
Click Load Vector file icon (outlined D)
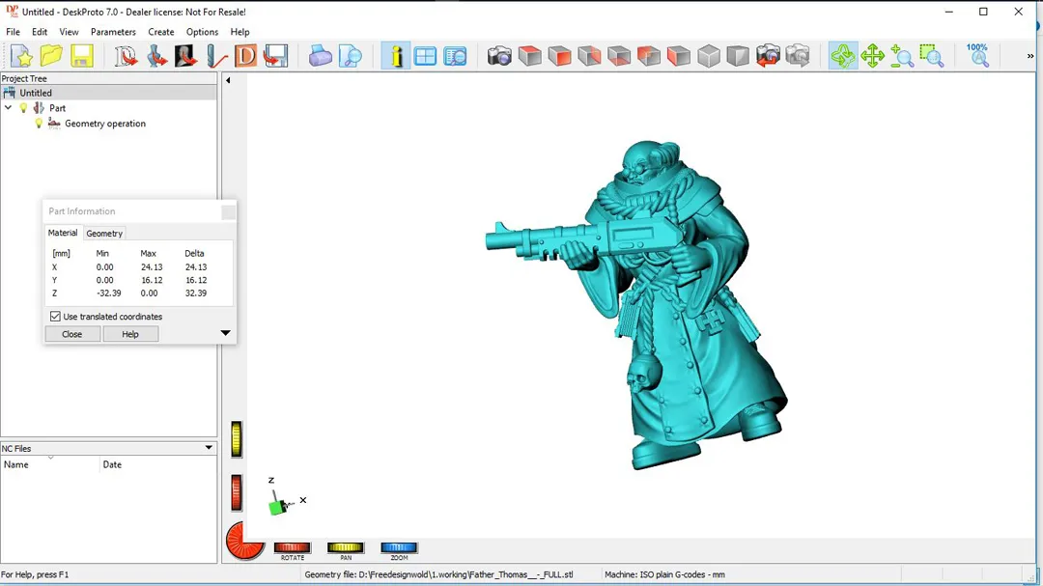(125, 57)
